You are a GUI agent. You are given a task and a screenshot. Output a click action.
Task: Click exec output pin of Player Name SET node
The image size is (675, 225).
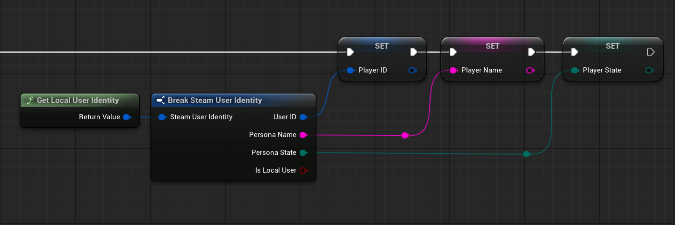pos(531,51)
